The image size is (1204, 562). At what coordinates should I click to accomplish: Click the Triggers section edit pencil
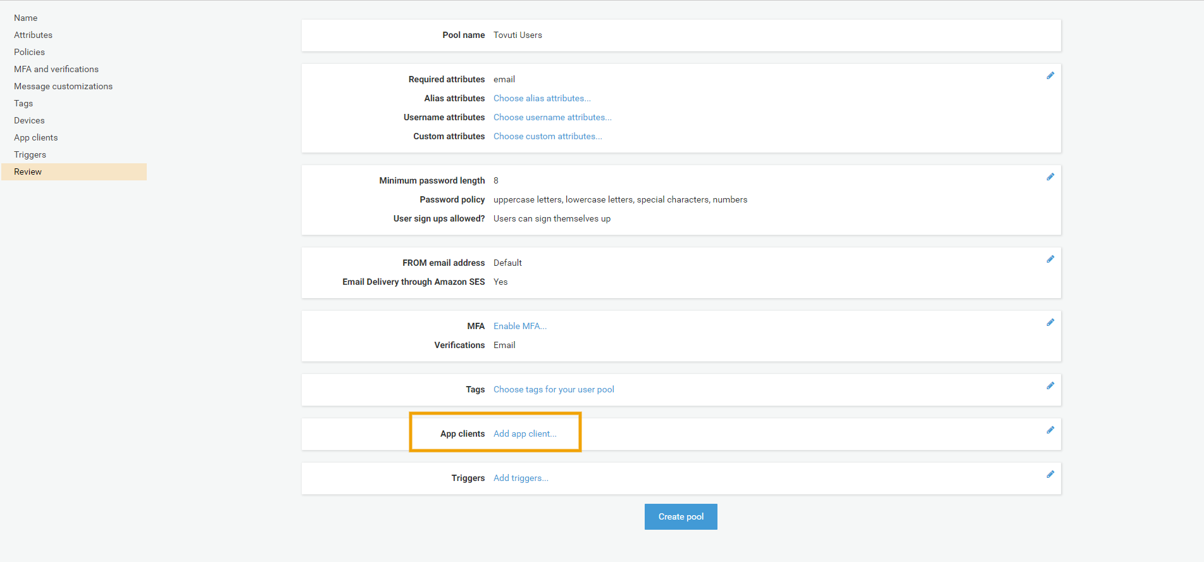click(1050, 475)
